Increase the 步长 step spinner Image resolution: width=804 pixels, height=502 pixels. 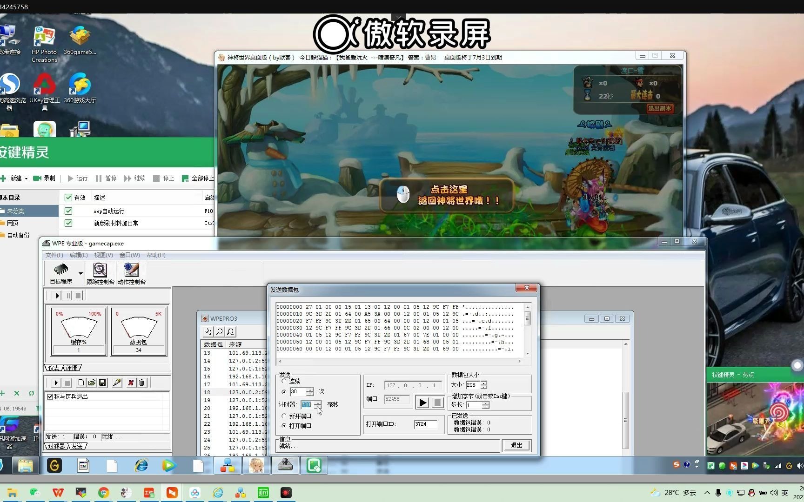click(x=486, y=403)
